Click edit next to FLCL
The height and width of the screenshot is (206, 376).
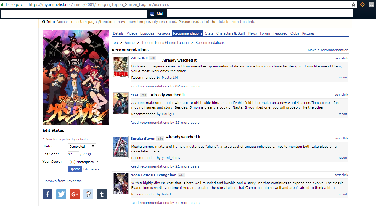144,95
